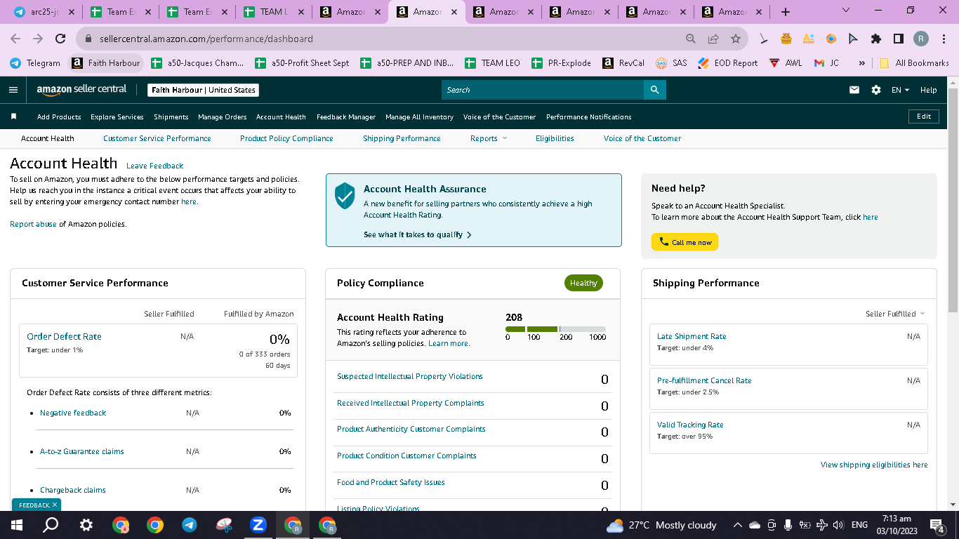Click the microphone icon in system tray
Screen dimensions: 959x539
pos(788,525)
